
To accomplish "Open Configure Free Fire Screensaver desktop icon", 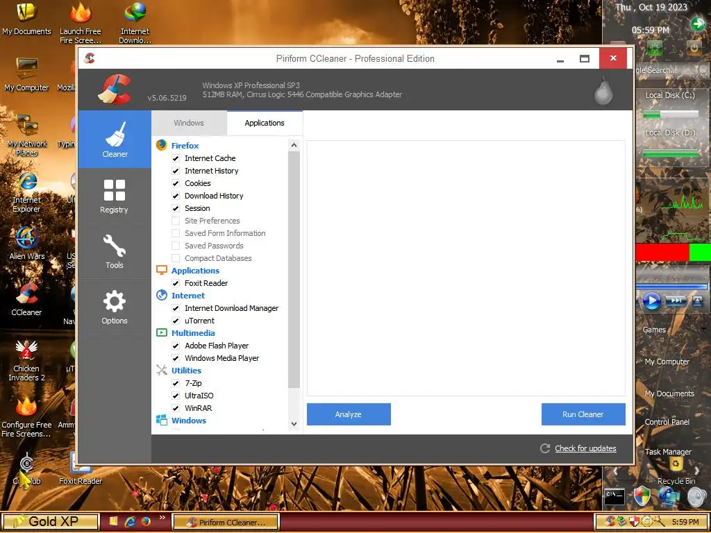I will pos(27,417).
